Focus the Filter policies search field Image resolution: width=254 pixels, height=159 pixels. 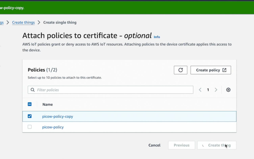pos(114,90)
